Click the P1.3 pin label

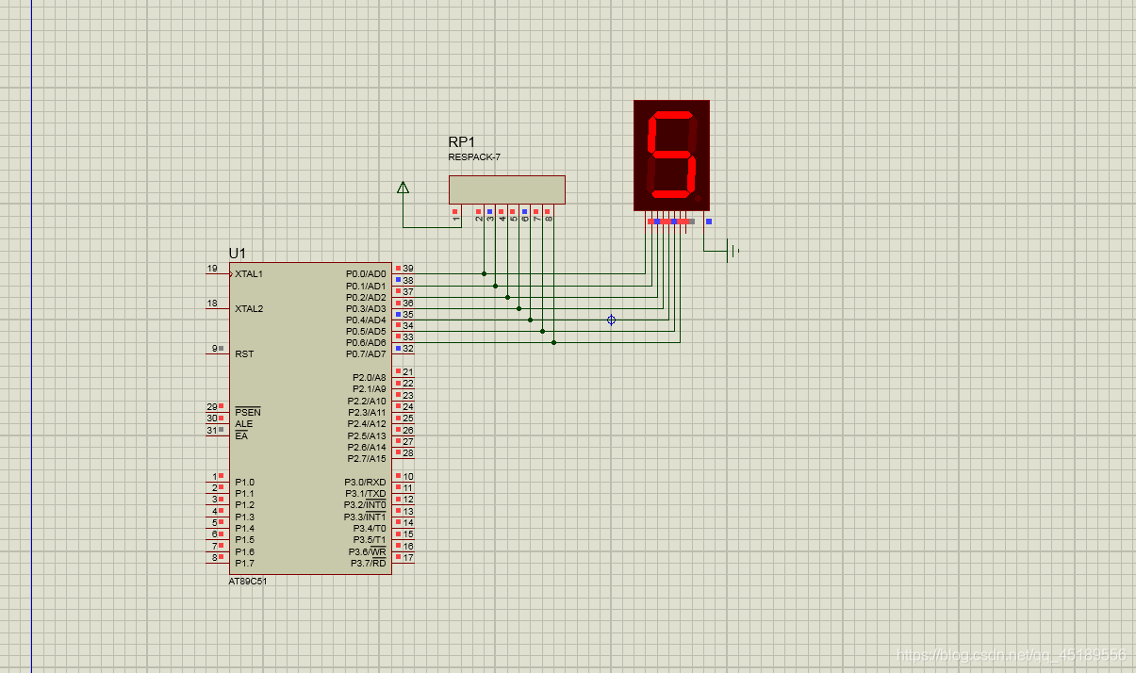click(244, 517)
